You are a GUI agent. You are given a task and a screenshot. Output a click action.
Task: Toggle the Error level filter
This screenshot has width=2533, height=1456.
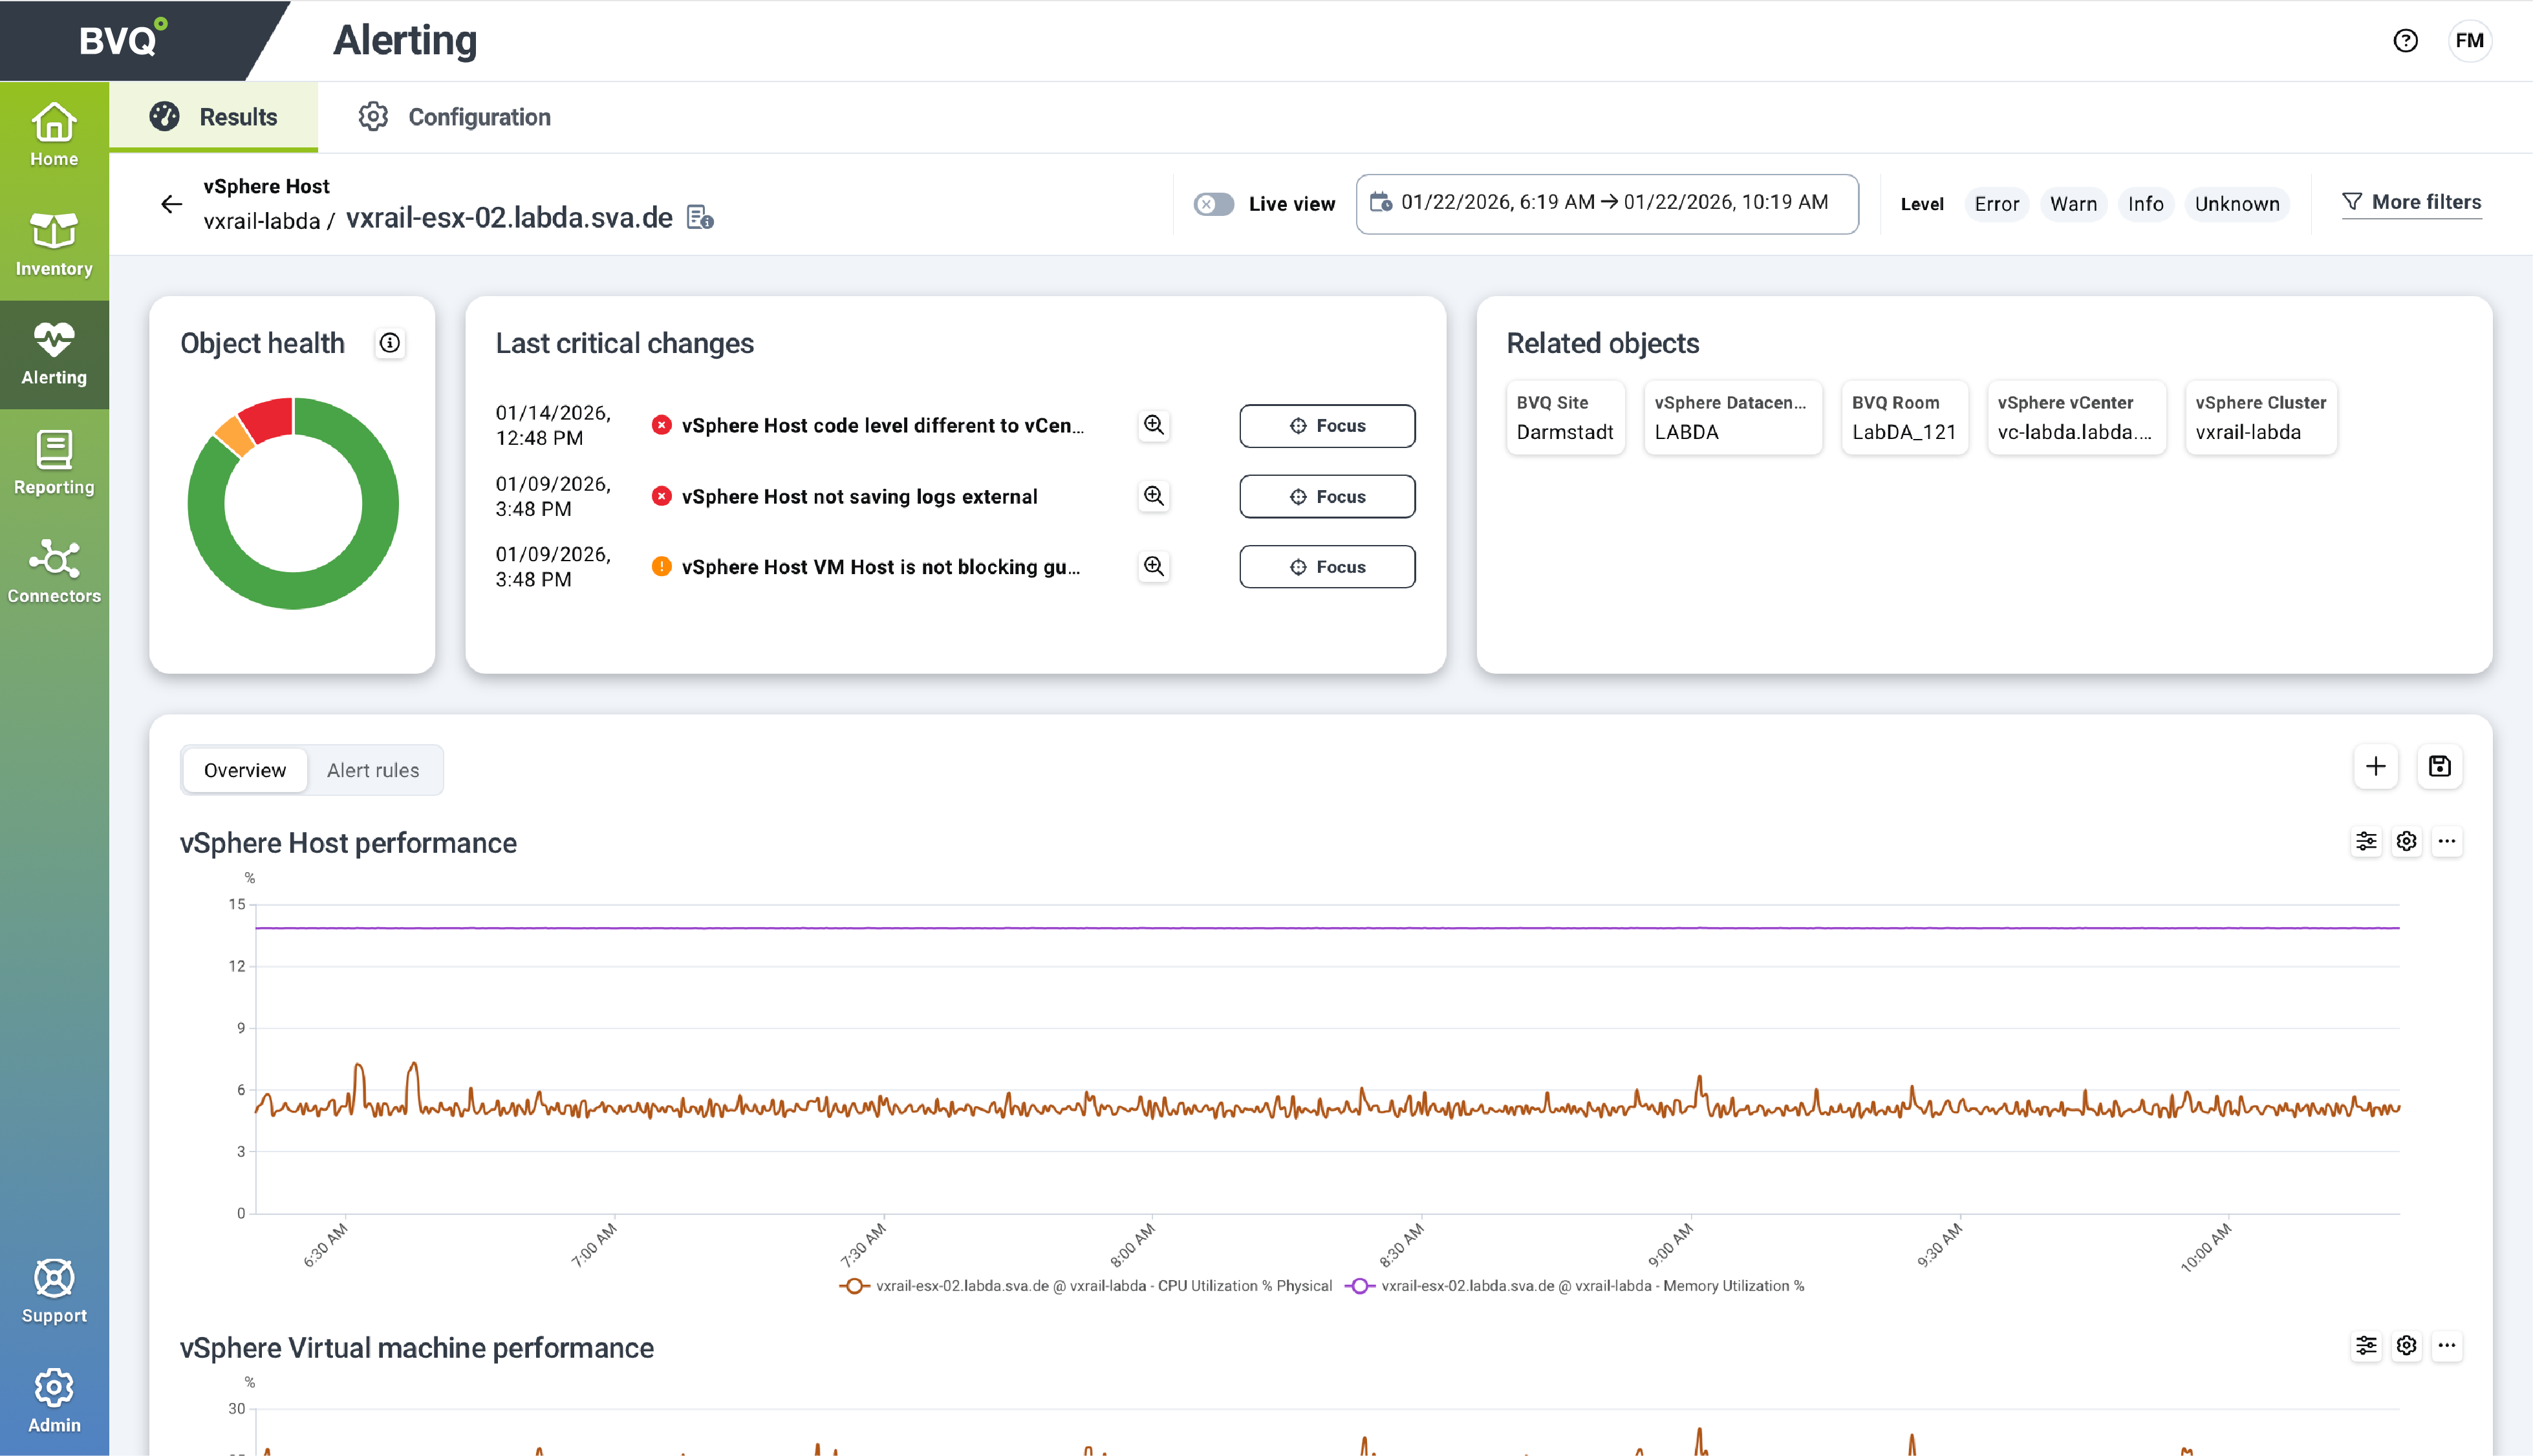(x=1996, y=204)
